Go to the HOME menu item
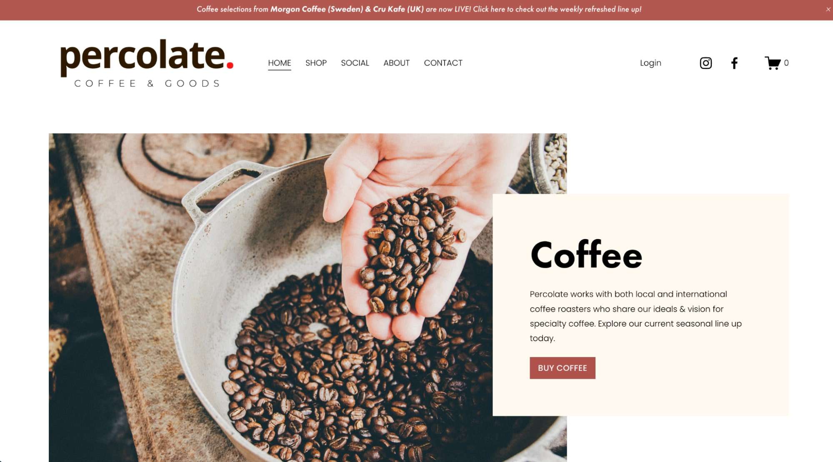Image resolution: width=833 pixels, height=462 pixels. click(279, 63)
